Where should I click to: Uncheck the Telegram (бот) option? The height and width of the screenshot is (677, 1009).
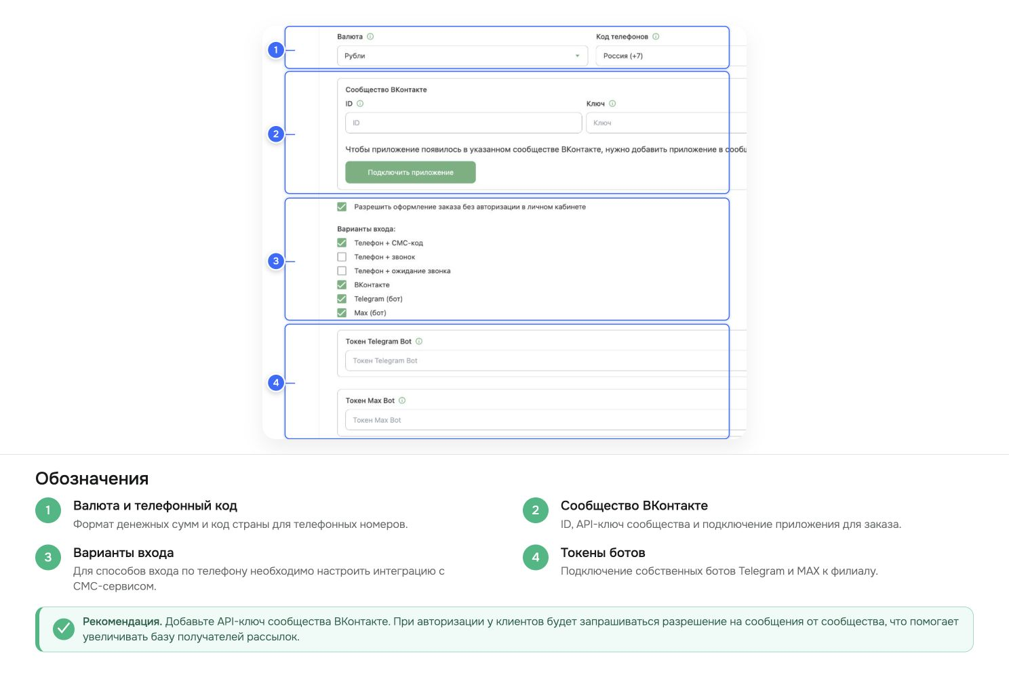click(342, 299)
